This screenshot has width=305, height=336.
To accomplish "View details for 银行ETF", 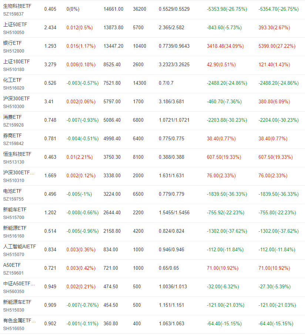I will (x=13, y=43).
